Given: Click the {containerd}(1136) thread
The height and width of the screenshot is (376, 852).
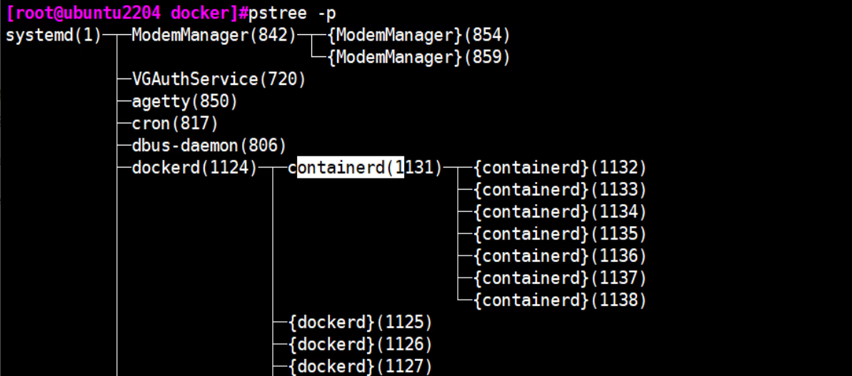Looking at the screenshot, I should pyautogui.click(x=560, y=256).
